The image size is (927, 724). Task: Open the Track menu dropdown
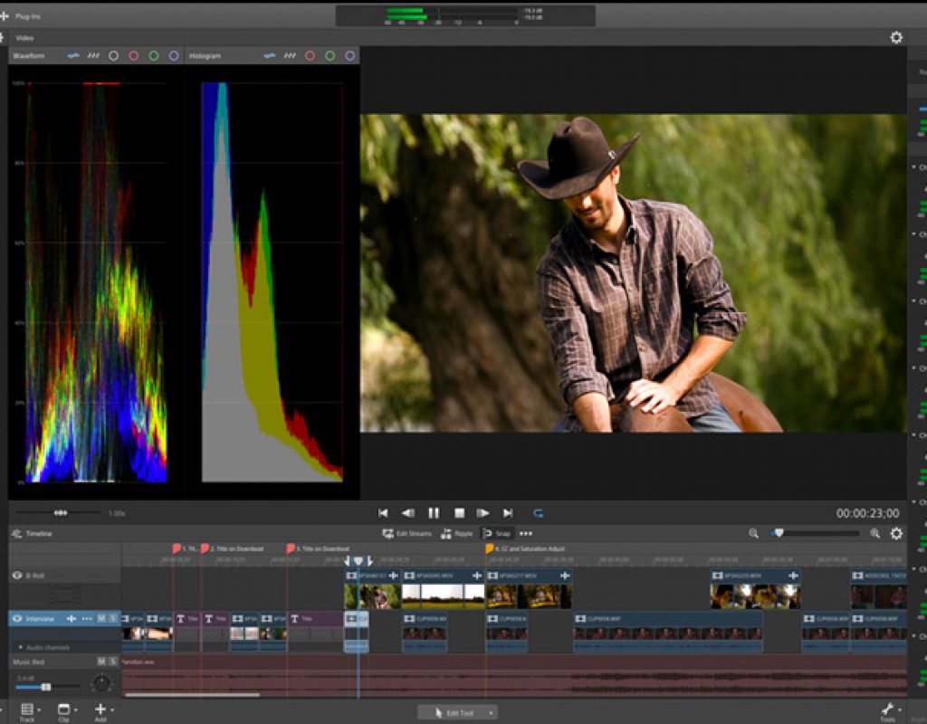pyautogui.click(x=30, y=711)
